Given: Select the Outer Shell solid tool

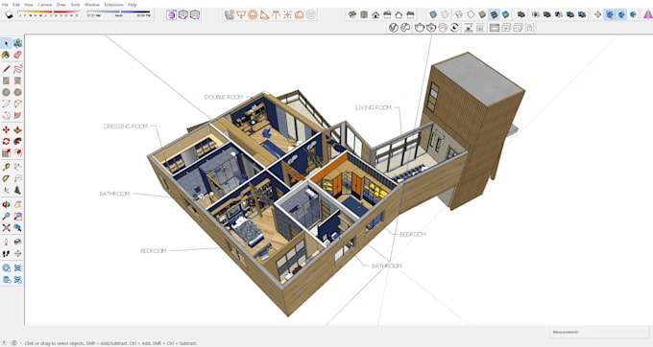Looking at the screenshot, I should [521, 14].
